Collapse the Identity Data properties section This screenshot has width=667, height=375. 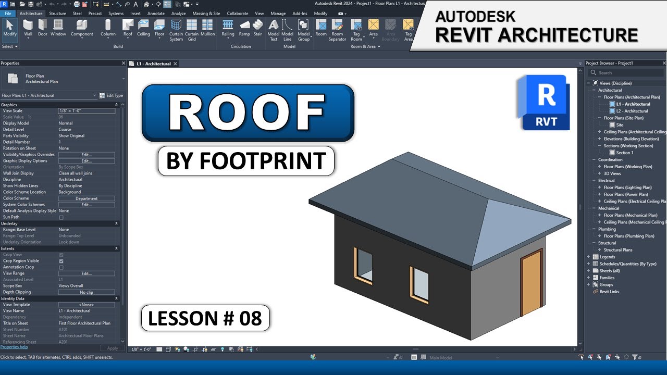tap(116, 298)
